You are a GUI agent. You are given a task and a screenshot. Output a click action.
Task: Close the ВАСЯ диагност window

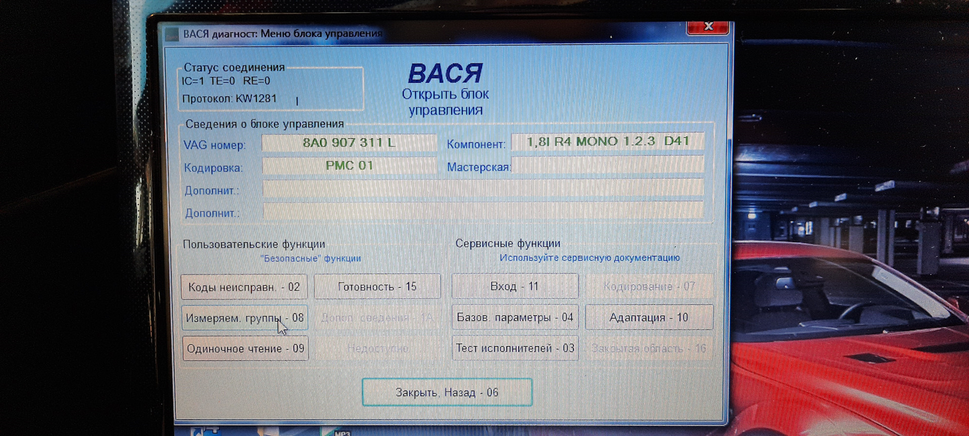708,27
